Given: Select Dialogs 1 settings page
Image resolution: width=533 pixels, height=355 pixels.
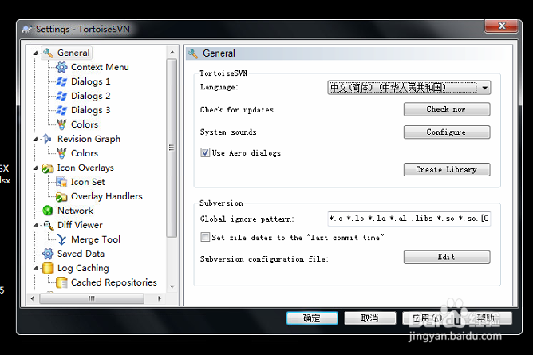Looking at the screenshot, I should 90,81.
